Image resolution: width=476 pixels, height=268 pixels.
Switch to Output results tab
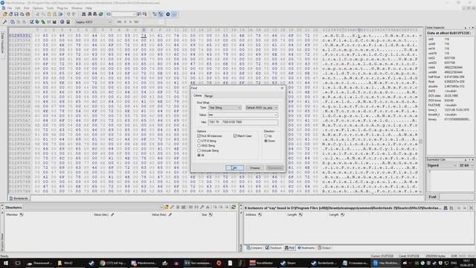pyautogui.click(x=324, y=248)
